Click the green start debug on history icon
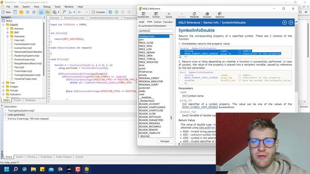 pyautogui.click(x=117, y=12)
